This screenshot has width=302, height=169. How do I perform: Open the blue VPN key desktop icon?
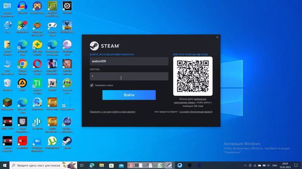pyautogui.click(x=37, y=141)
